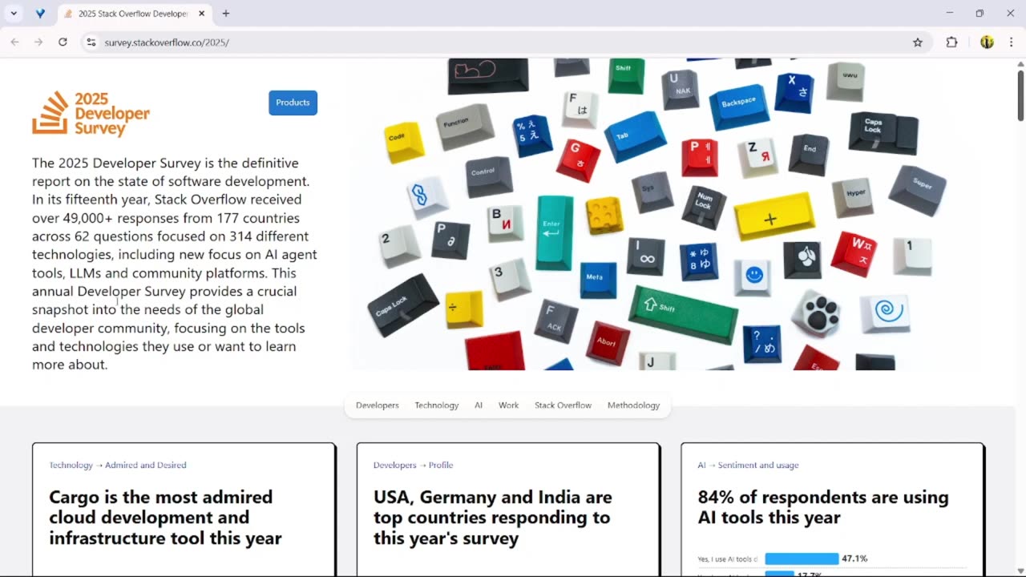Open the AI → Sentiment and usage link
This screenshot has height=577, width=1026.
coord(748,465)
